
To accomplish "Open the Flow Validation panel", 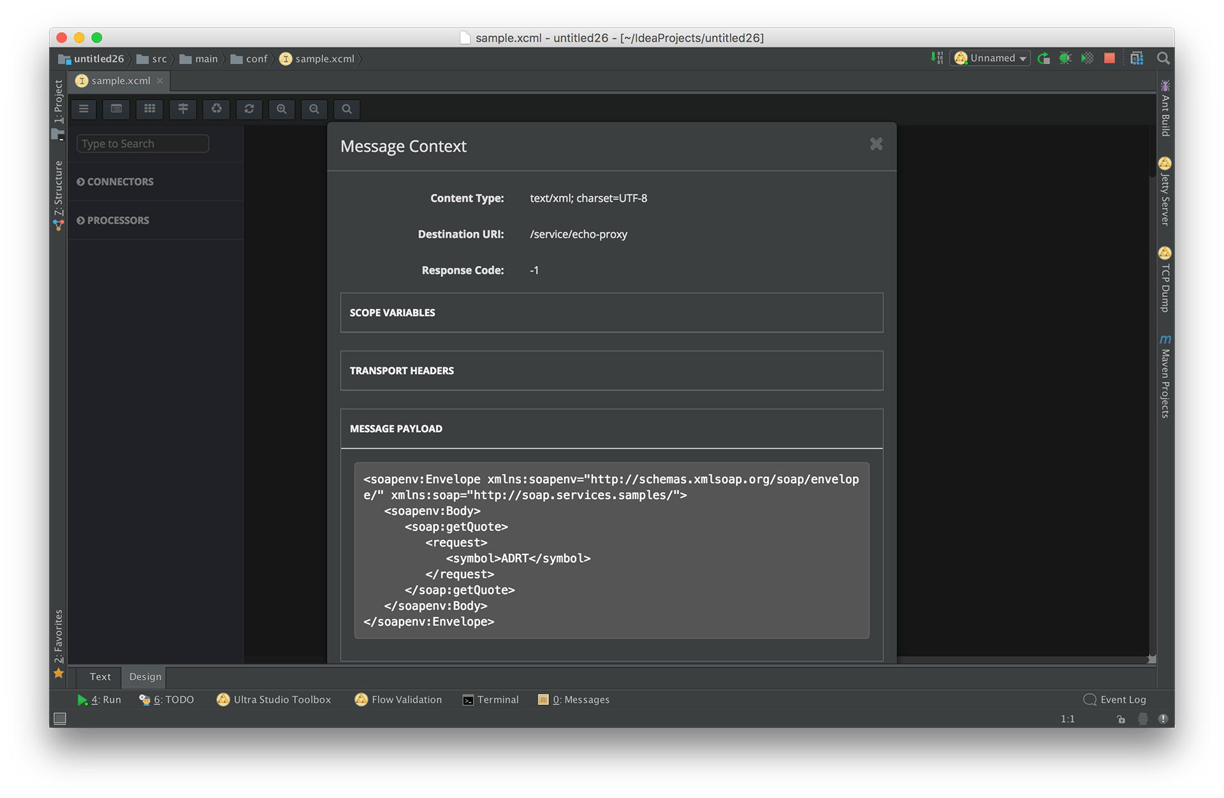I will click(400, 699).
